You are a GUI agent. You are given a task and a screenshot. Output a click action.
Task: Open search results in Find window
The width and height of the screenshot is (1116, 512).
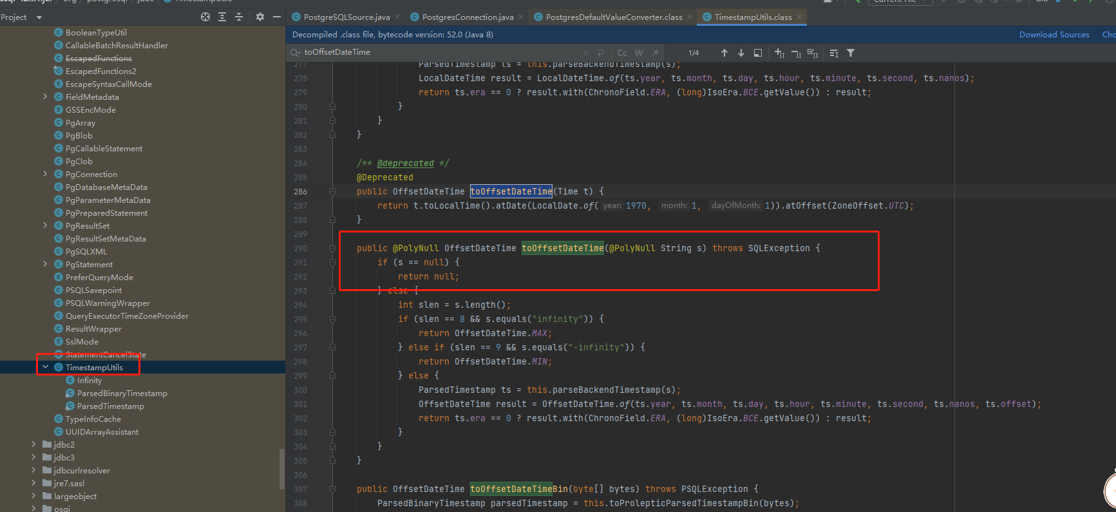pyautogui.click(x=758, y=53)
